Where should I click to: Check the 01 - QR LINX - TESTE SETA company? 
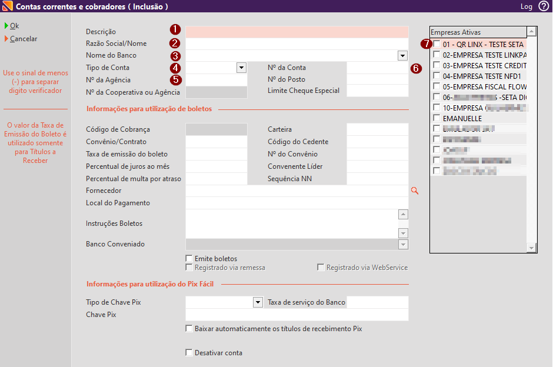[x=437, y=44]
